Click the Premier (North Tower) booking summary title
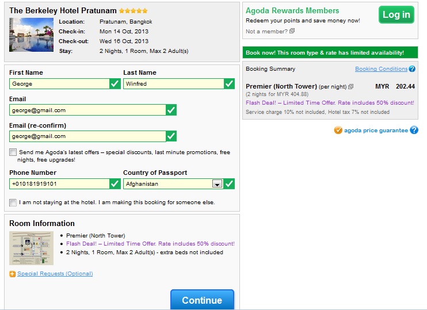The height and width of the screenshot is (310, 427). (x=281, y=86)
